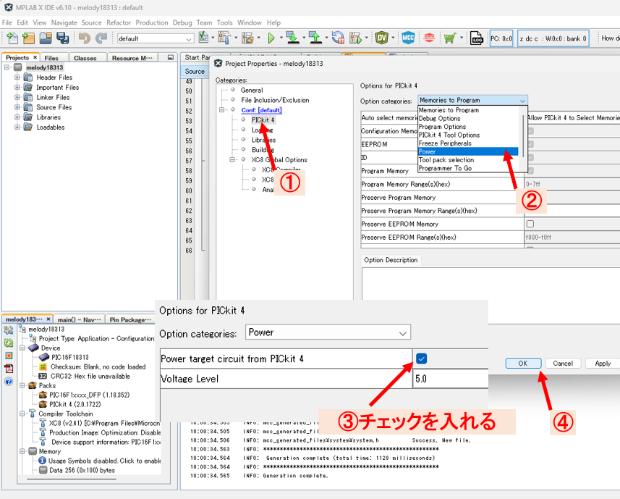Click the green Run Project icon
The width and height of the screenshot is (620, 499).
pos(272,38)
